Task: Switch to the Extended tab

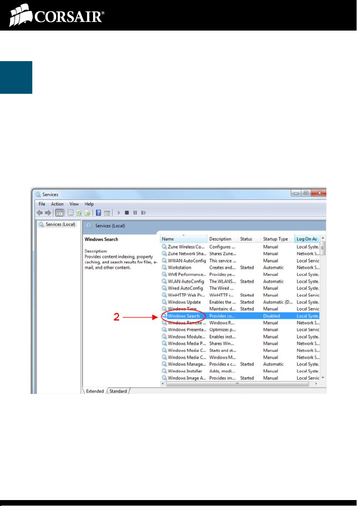Action: pos(95,391)
